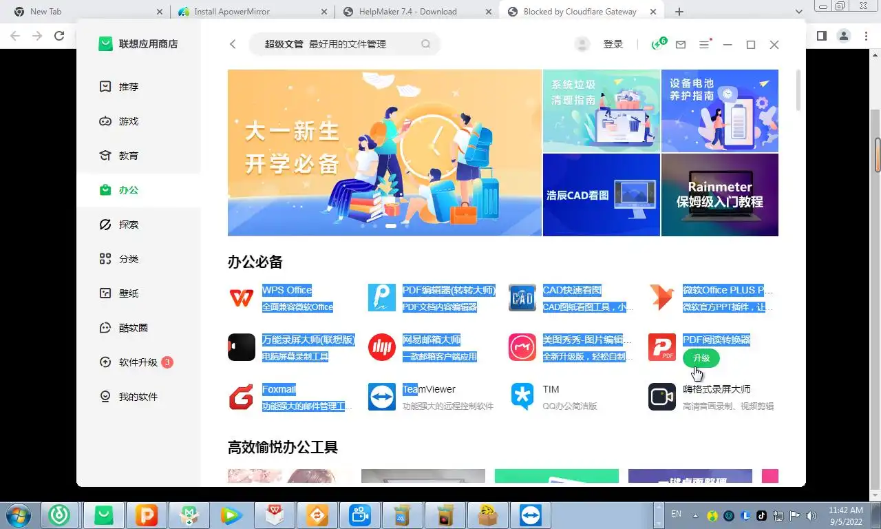The height and width of the screenshot is (529, 881).
Task: Click the 超级文管 search field
Action: pos(344,44)
